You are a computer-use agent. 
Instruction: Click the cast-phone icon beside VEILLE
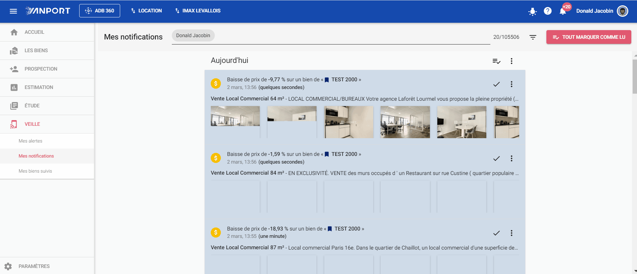tap(14, 124)
